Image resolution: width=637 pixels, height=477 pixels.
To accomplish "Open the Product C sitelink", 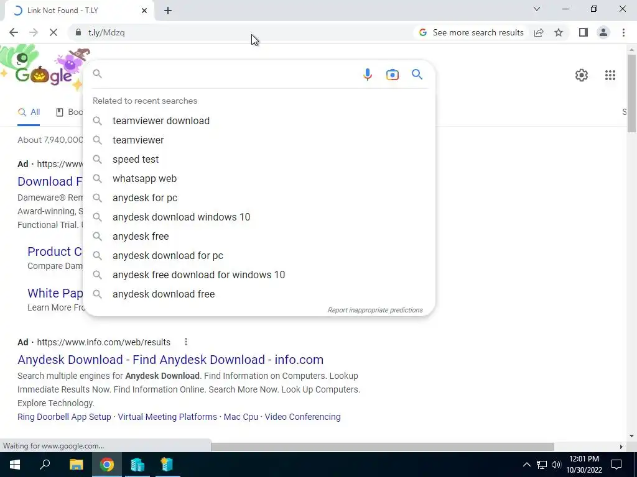I will click(x=55, y=252).
